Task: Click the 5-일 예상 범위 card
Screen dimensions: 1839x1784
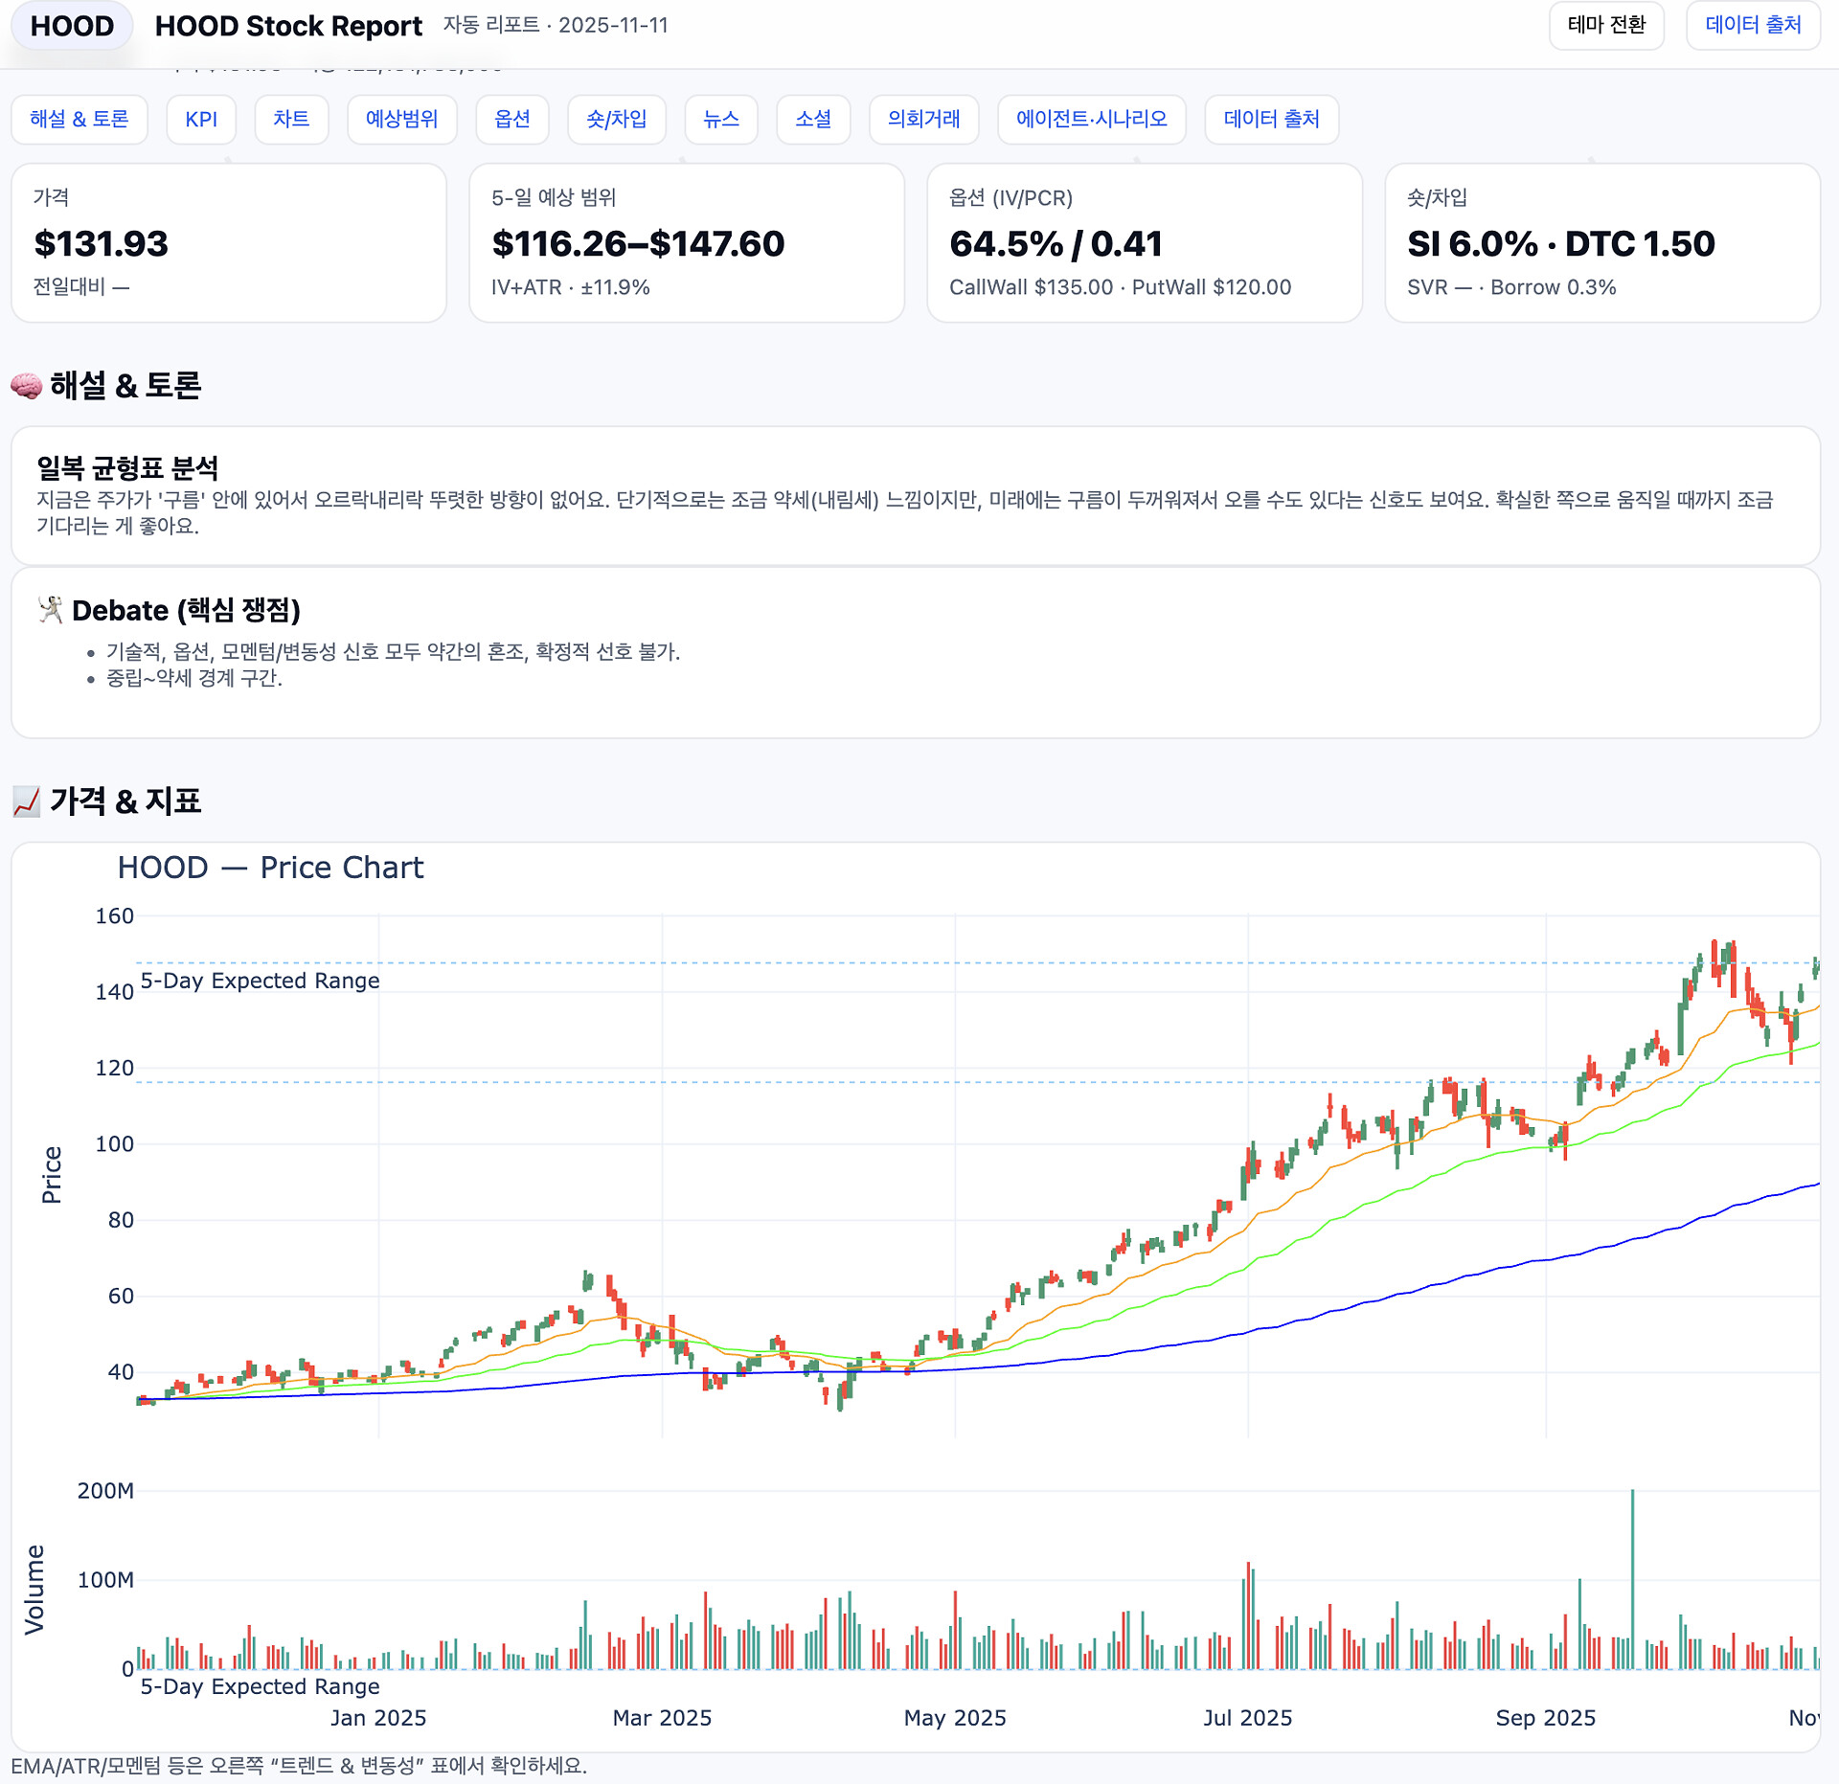Action: click(x=686, y=243)
